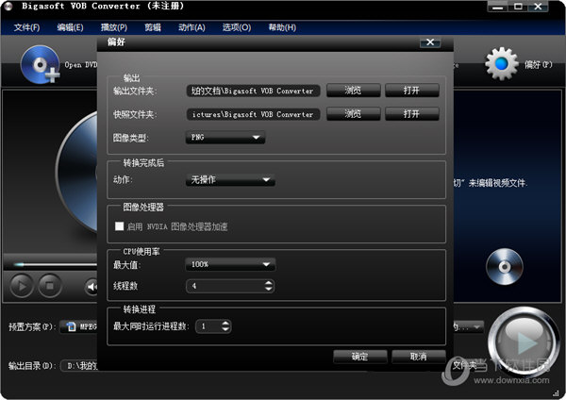
Task: Click the Open DVD label text
Action: pyautogui.click(x=81, y=65)
